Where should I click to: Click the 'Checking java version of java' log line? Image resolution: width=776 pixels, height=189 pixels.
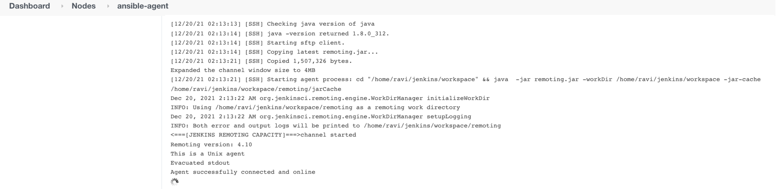(272, 24)
